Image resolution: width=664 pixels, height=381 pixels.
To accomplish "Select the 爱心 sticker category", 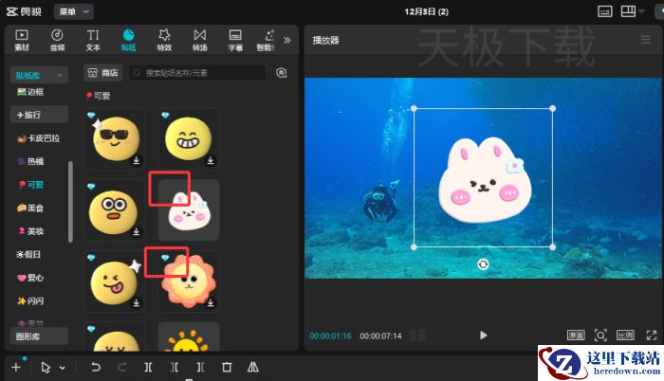I will [x=30, y=278].
